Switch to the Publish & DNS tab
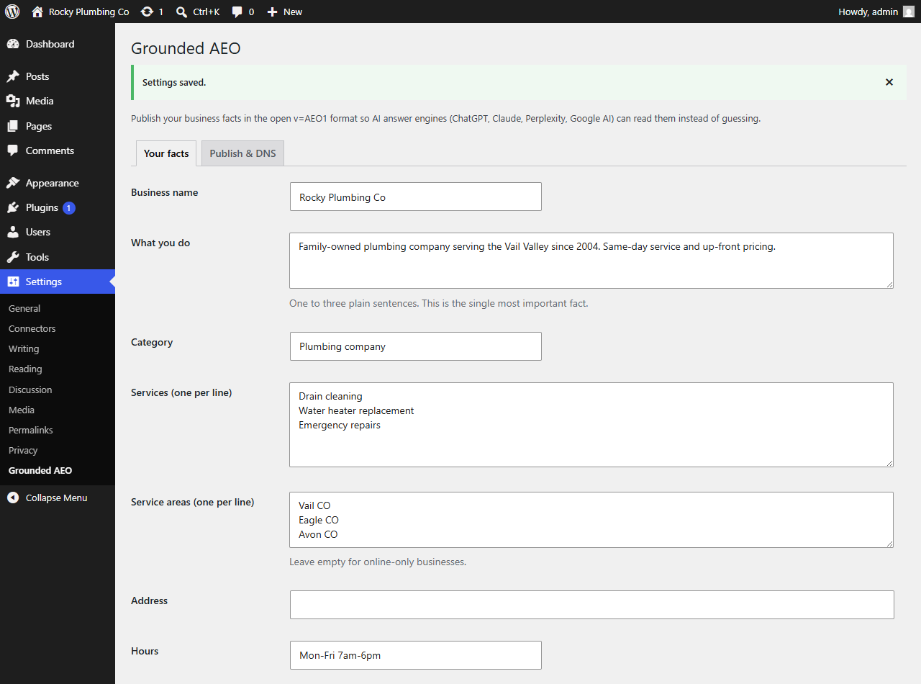 [242, 153]
